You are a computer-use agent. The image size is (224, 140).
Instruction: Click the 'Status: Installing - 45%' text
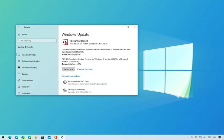(71, 64)
